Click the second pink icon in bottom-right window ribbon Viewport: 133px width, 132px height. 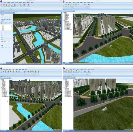pos(89,71)
